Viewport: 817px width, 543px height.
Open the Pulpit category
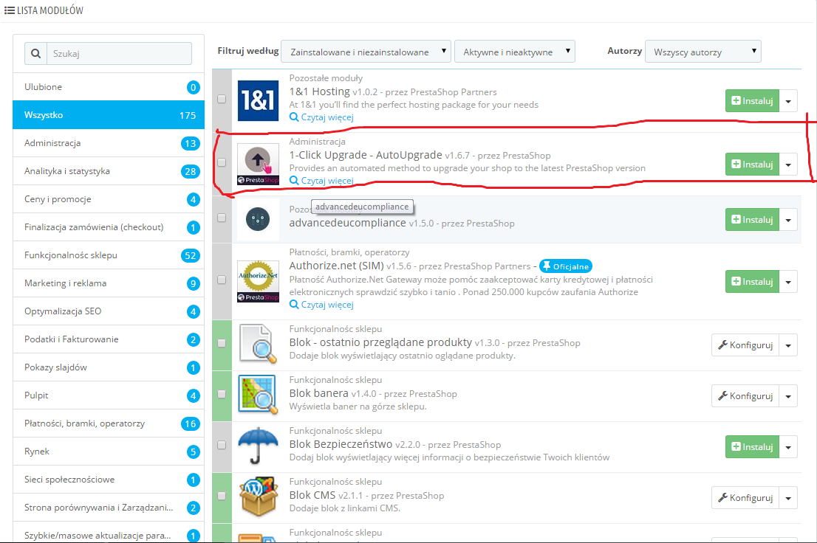(x=109, y=395)
